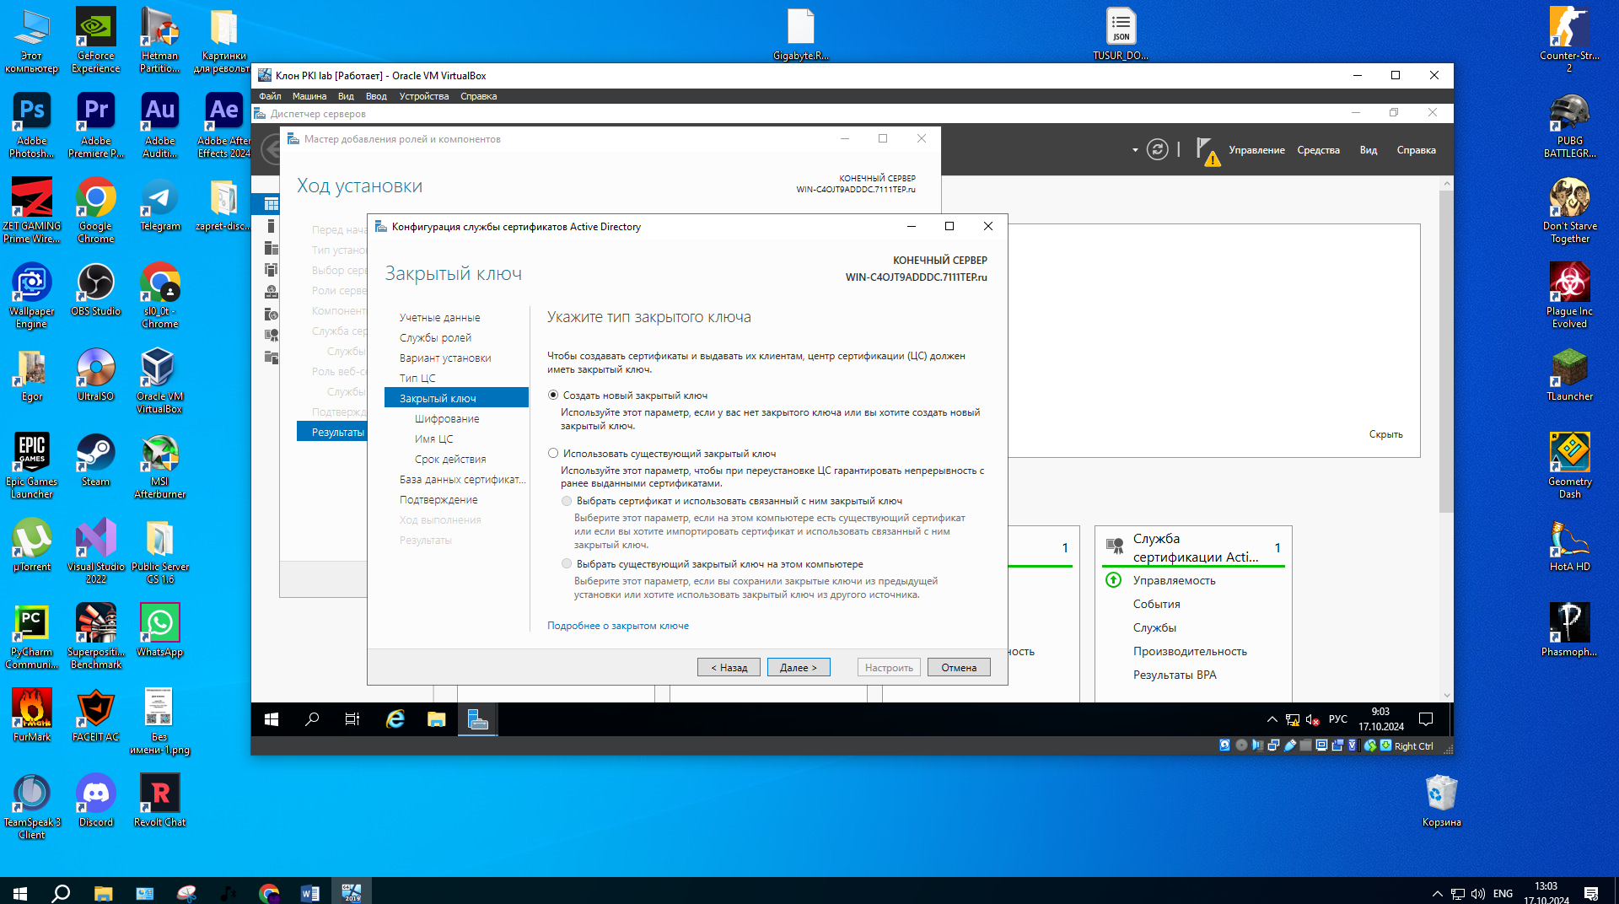Open Telegram desktop shortcut
1619x904 pixels.
tap(159, 204)
